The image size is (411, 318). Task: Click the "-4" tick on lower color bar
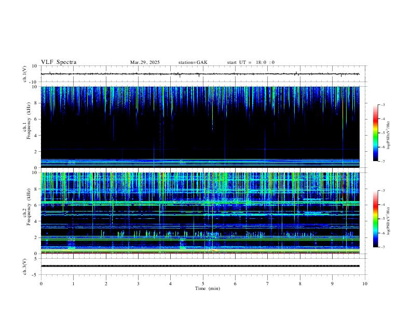(x=383, y=204)
